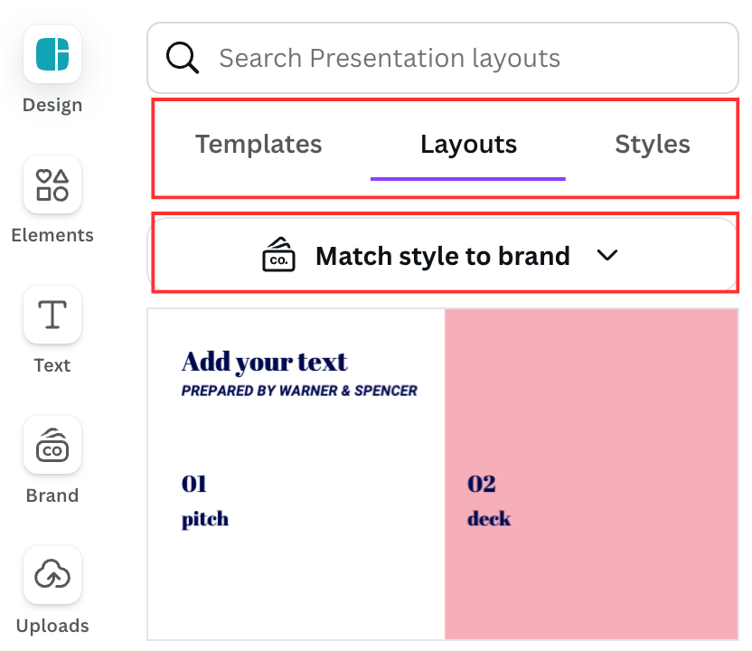The height and width of the screenshot is (651, 752).
Task: Click the Design sidebar label
Action: [52, 104]
